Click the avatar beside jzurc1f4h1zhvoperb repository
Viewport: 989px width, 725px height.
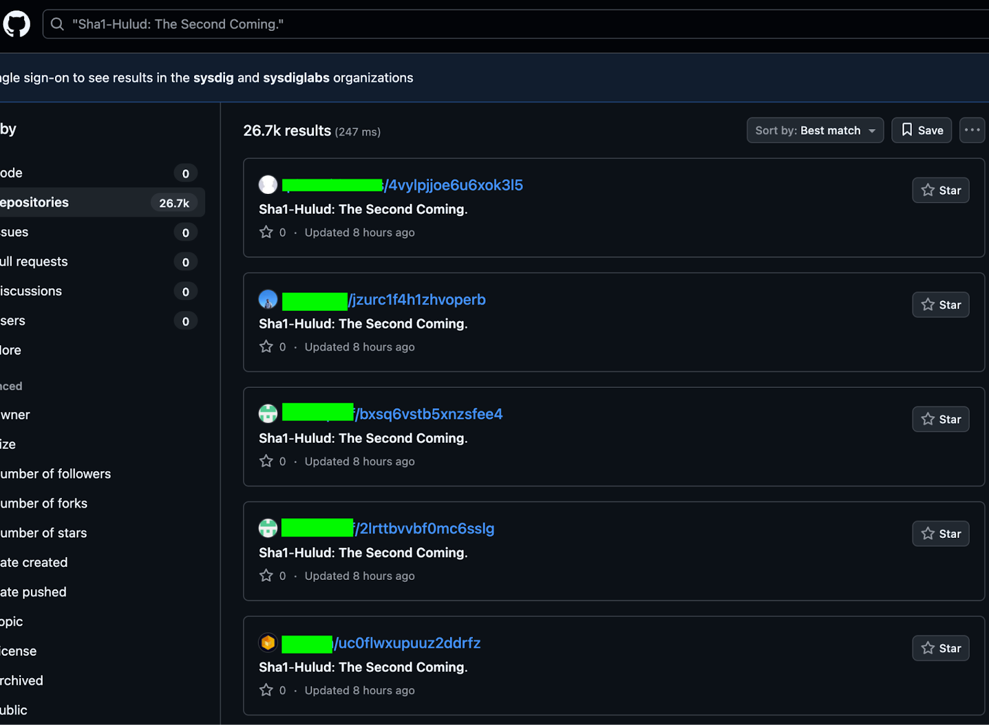coord(268,299)
